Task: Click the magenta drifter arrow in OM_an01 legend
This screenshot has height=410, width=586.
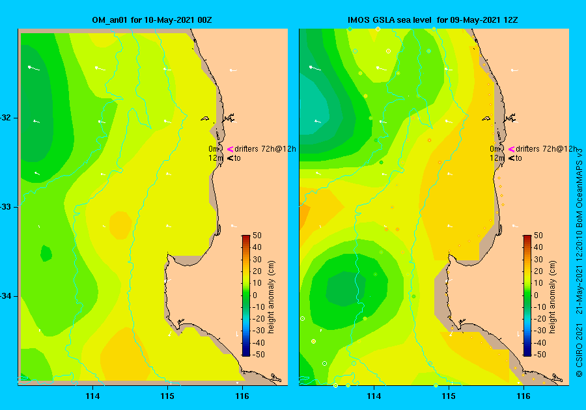Action: click(230, 149)
